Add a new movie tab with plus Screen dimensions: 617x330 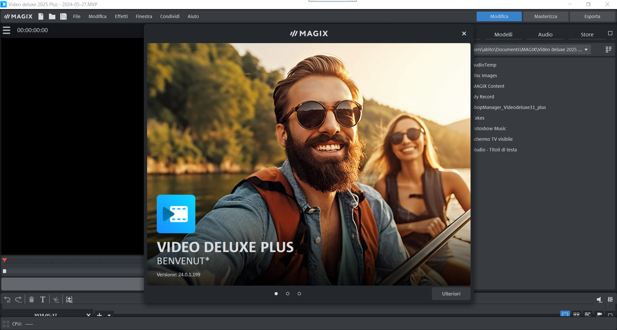click(x=99, y=315)
